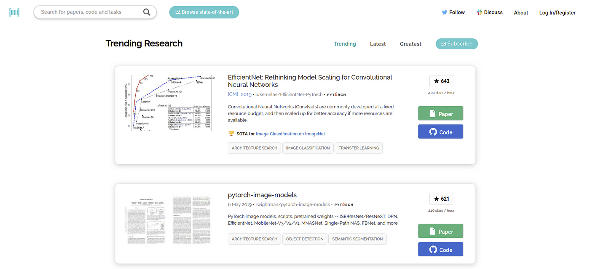The image size is (590, 269).
Task: Select the Trending tab
Action: (345, 44)
